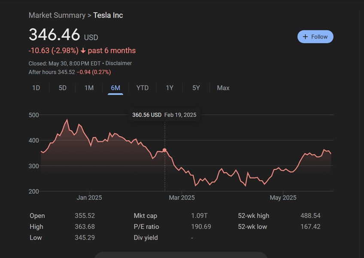The image size is (364, 258).
Task: Click the 52-wk high label
Action: click(254, 216)
